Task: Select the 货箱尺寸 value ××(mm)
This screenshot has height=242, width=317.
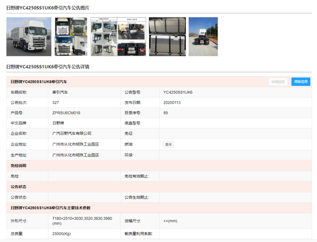Action: click(170, 221)
